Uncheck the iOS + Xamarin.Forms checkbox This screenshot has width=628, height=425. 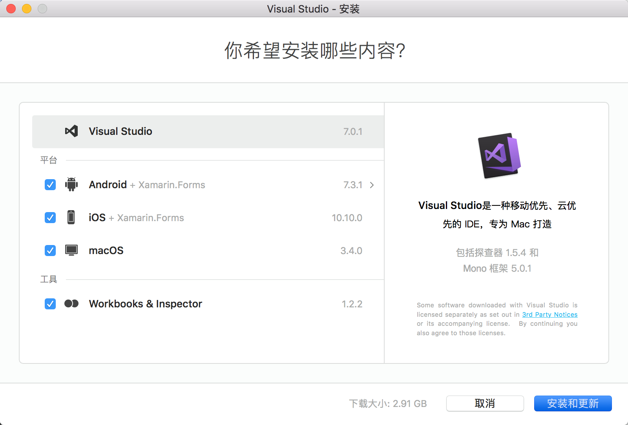(x=50, y=218)
